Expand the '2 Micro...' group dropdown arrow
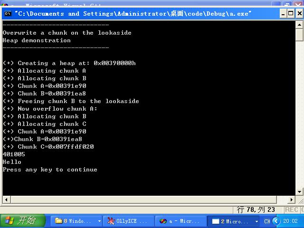This screenshot has width=304, height=228. [256, 221]
